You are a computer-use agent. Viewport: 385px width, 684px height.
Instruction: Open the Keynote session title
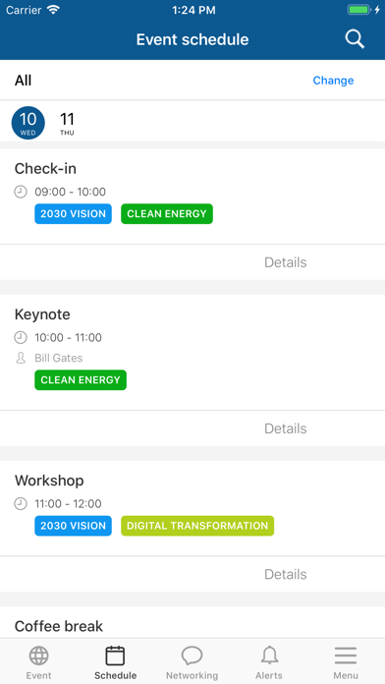pyautogui.click(x=42, y=314)
